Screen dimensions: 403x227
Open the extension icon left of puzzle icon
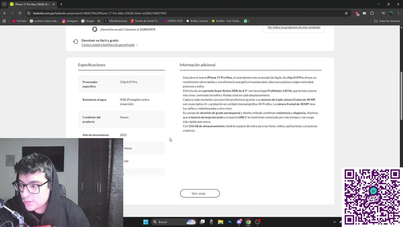click(365, 13)
